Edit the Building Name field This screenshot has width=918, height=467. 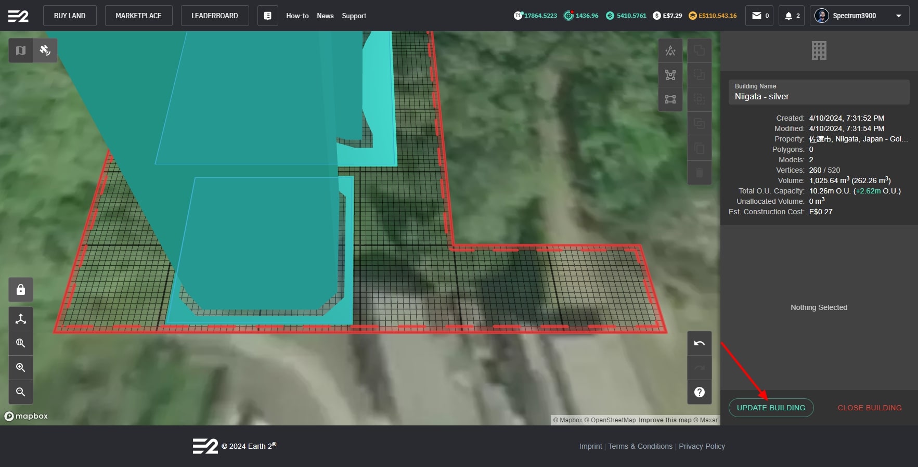click(818, 96)
